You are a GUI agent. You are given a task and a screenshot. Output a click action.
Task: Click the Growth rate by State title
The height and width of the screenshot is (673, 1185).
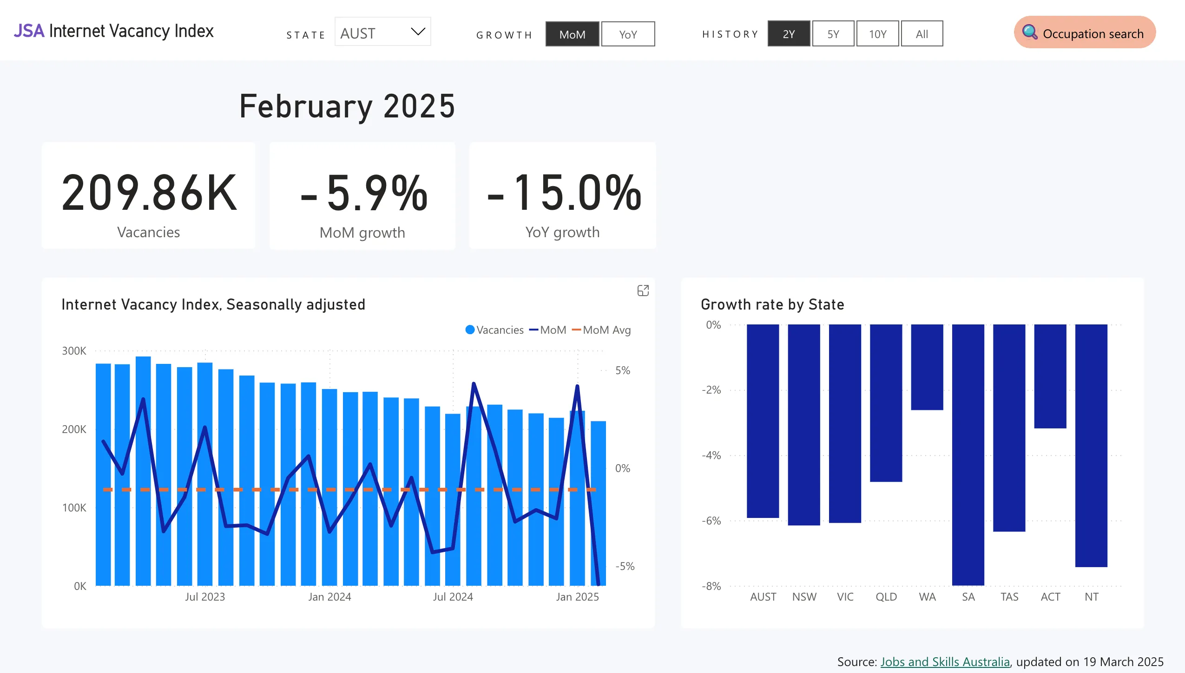772,304
